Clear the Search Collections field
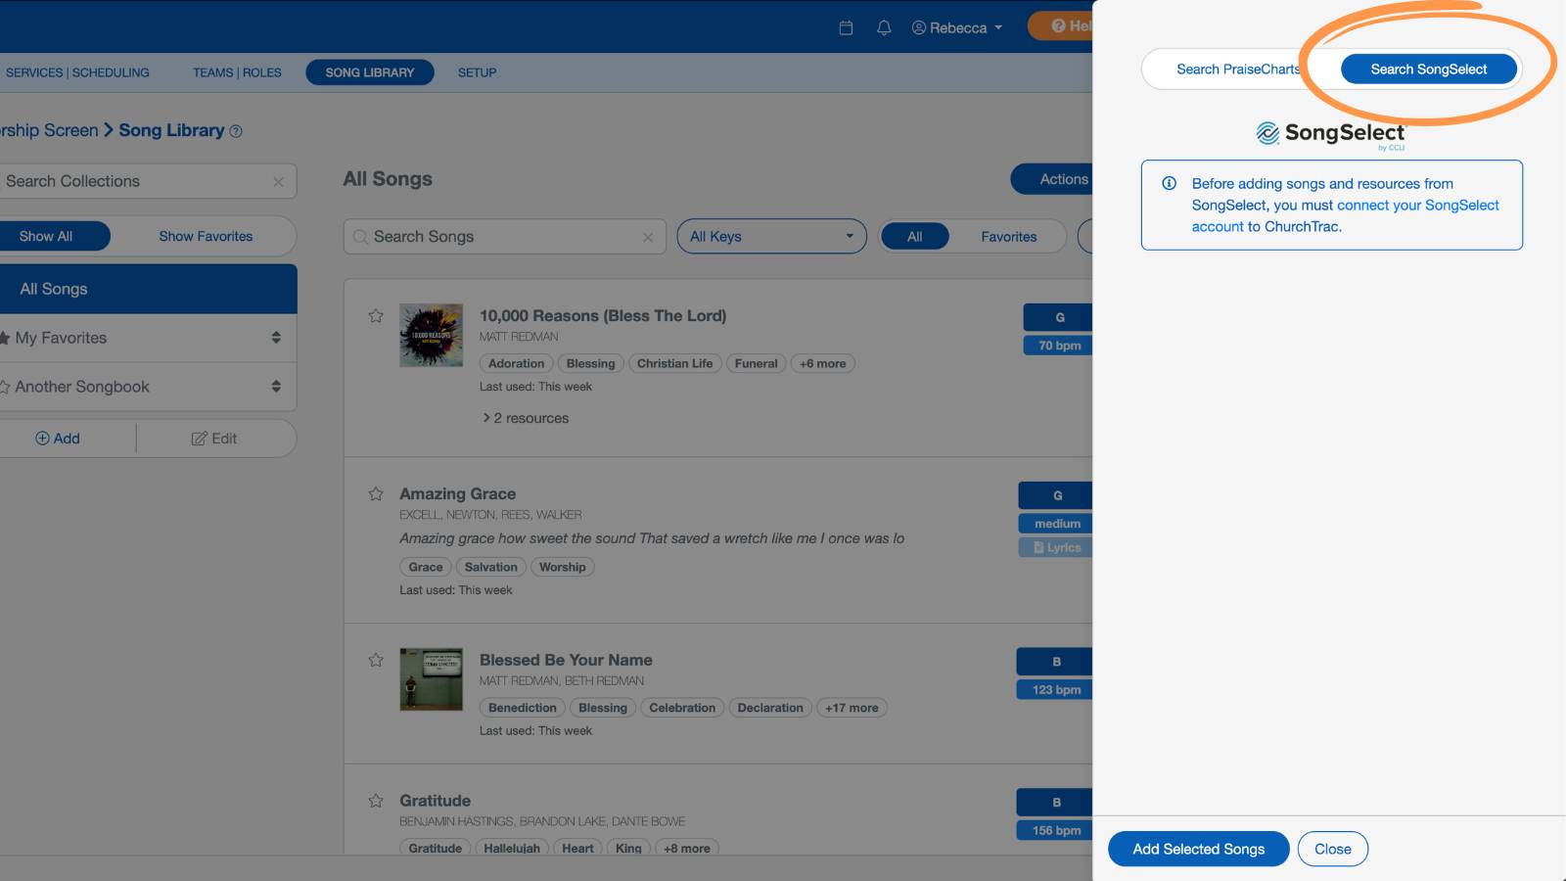Viewport: 1566px width, 881px height. coord(278,182)
